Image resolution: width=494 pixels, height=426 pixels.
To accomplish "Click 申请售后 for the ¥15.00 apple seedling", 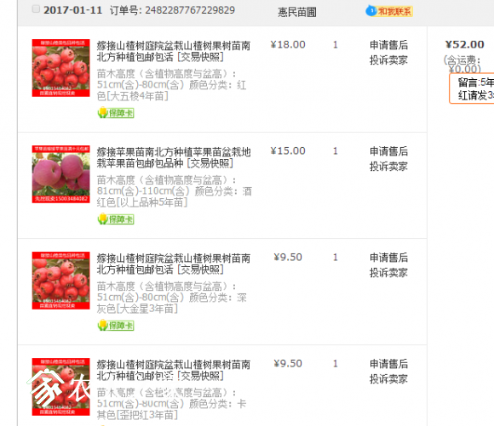I will pos(388,151).
